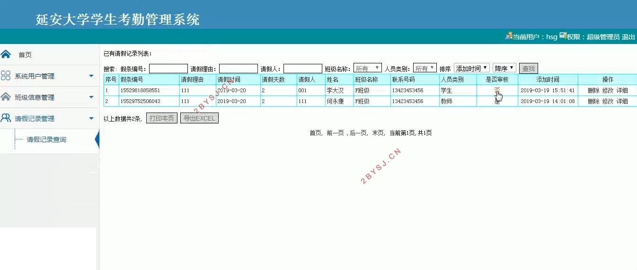Image resolution: width=637 pixels, height=270 pixels.
Task: Delete the 李大汉 leave record
Action: coord(593,90)
